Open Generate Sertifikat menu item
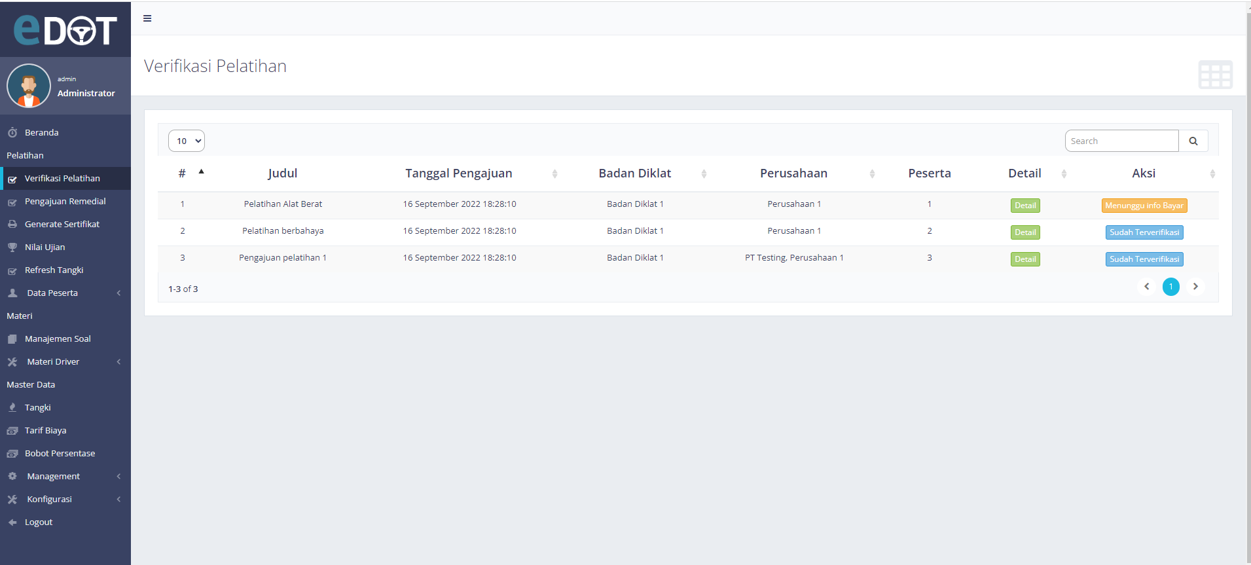Viewport: 1251px width, 565px height. (62, 225)
